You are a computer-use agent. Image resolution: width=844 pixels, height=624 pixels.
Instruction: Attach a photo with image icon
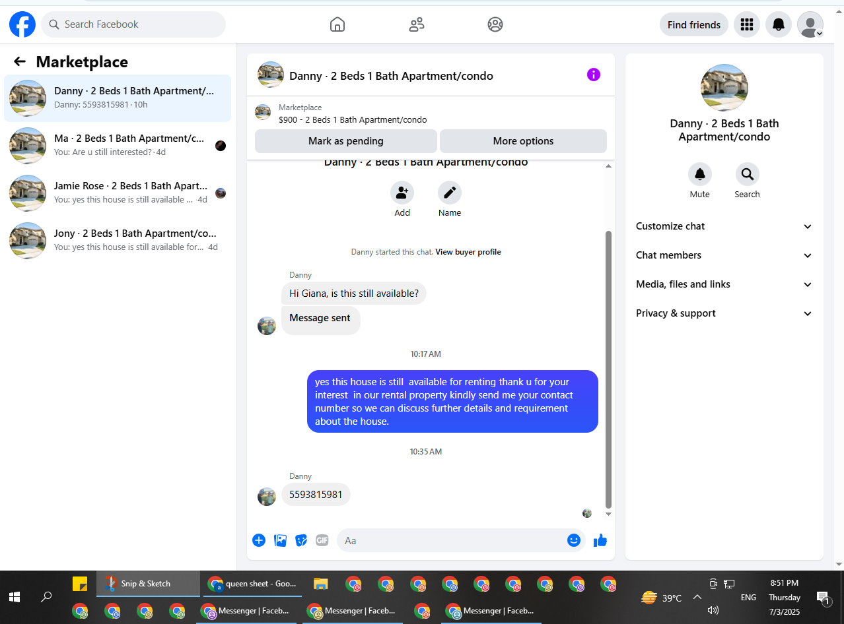coord(281,540)
